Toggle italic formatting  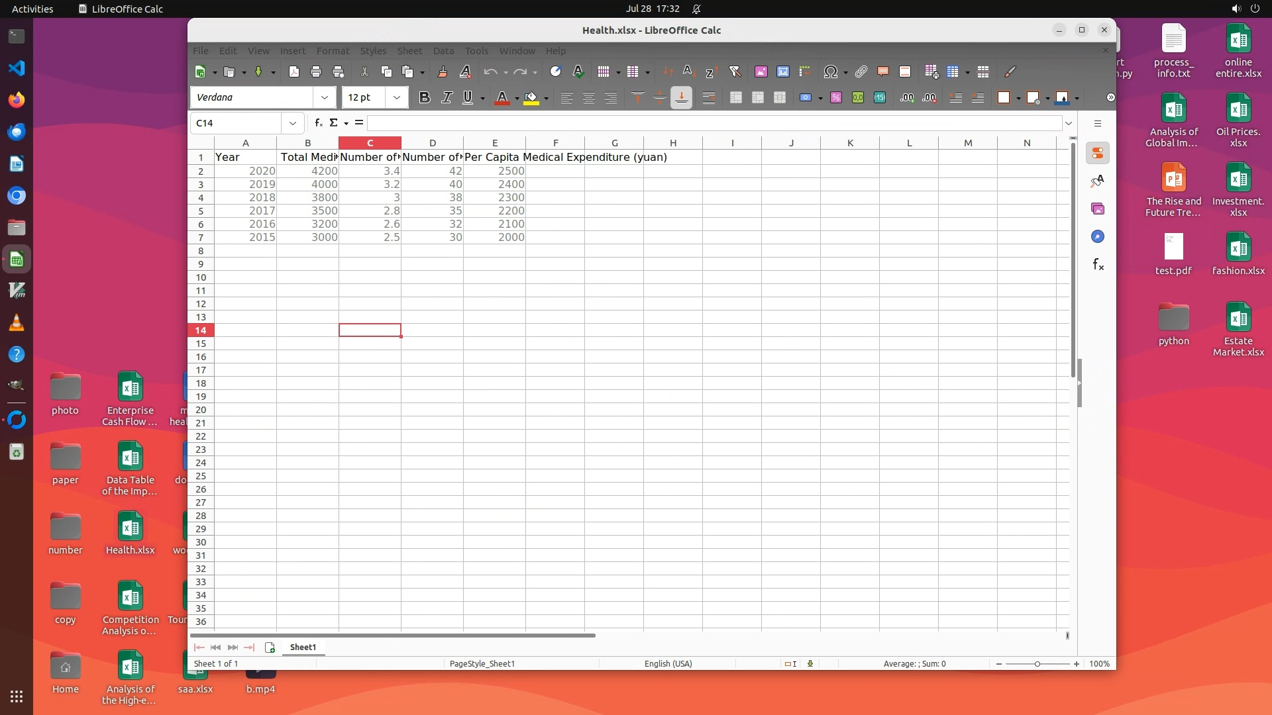(x=447, y=97)
